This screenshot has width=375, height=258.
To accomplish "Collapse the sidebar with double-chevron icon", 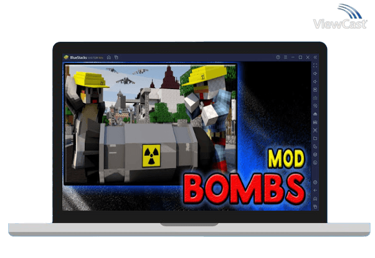I will point(315,57).
